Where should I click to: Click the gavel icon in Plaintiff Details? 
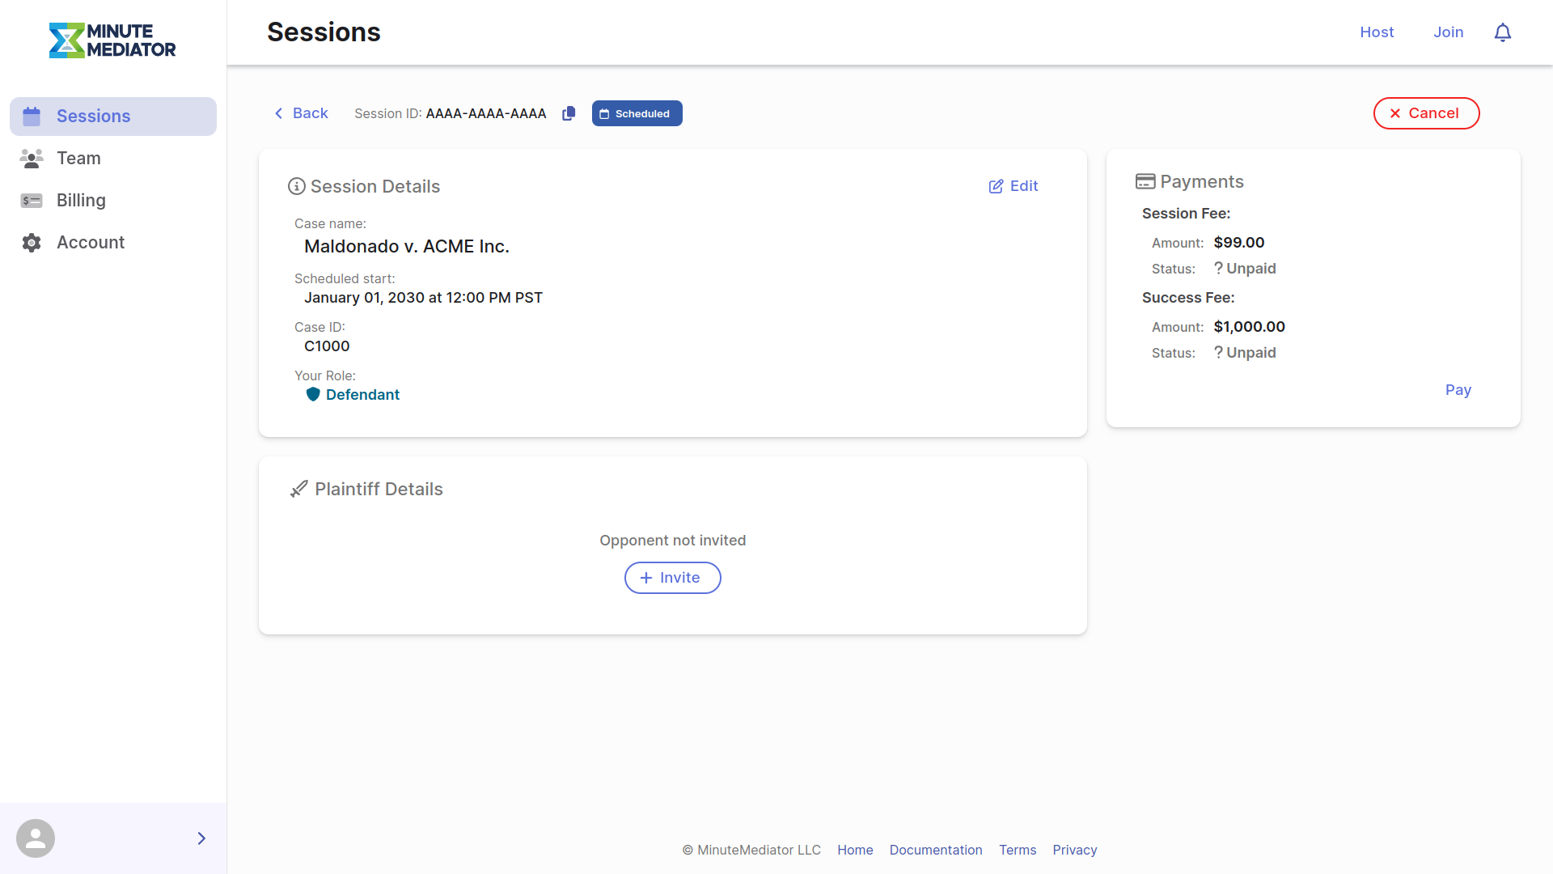[298, 489]
